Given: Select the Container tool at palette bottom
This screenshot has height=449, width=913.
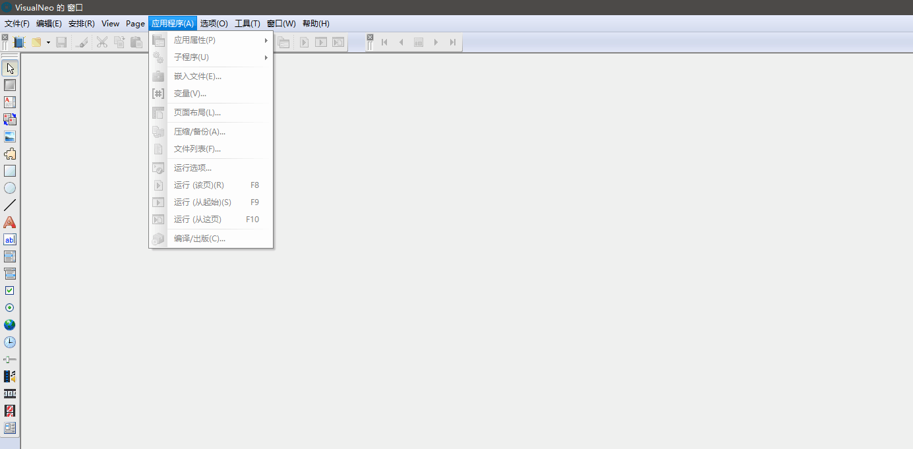Looking at the screenshot, I should pyautogui.click(x=10, y=428).
